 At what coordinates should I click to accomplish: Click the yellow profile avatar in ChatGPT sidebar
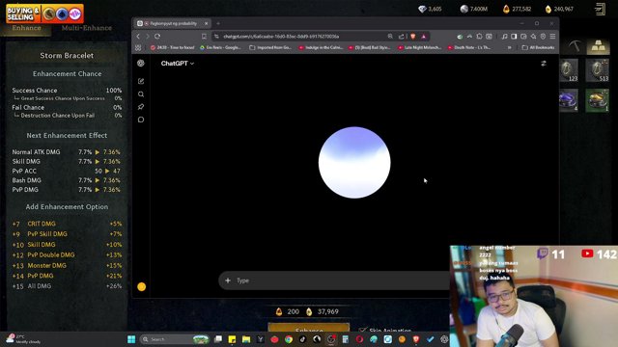coord(142,287)
